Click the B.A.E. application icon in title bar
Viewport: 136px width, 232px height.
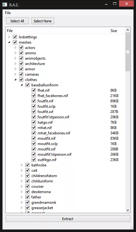5,4
